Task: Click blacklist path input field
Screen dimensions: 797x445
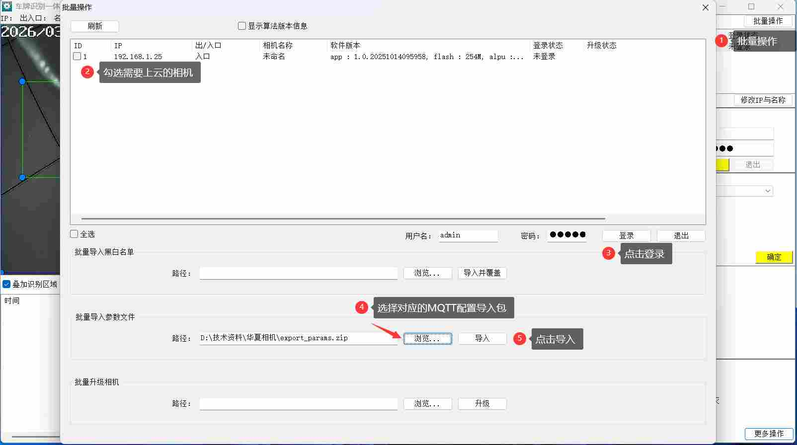Action: (x=299, y=273)
